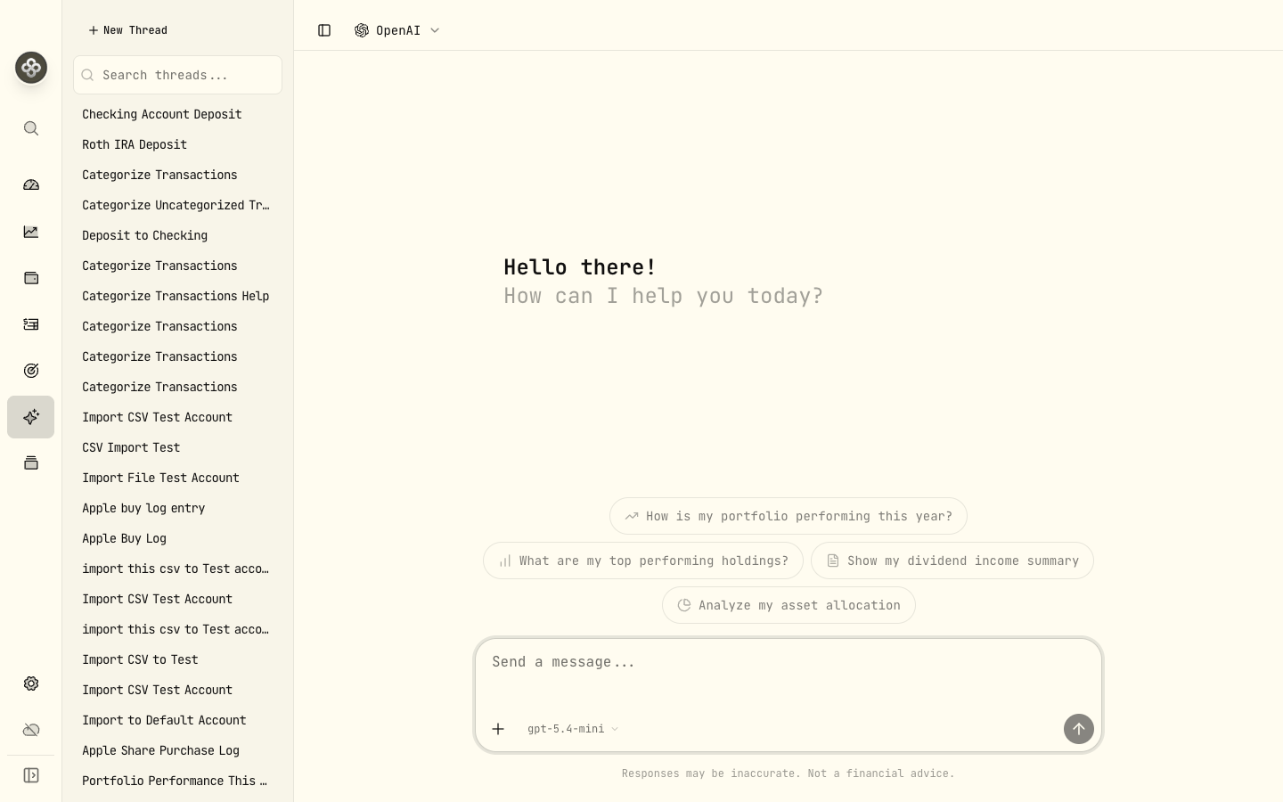This screenshot has height=802, width=1283.
Task: Open thread 'Import File Test Account'
Action: click(x=177, y=478)
